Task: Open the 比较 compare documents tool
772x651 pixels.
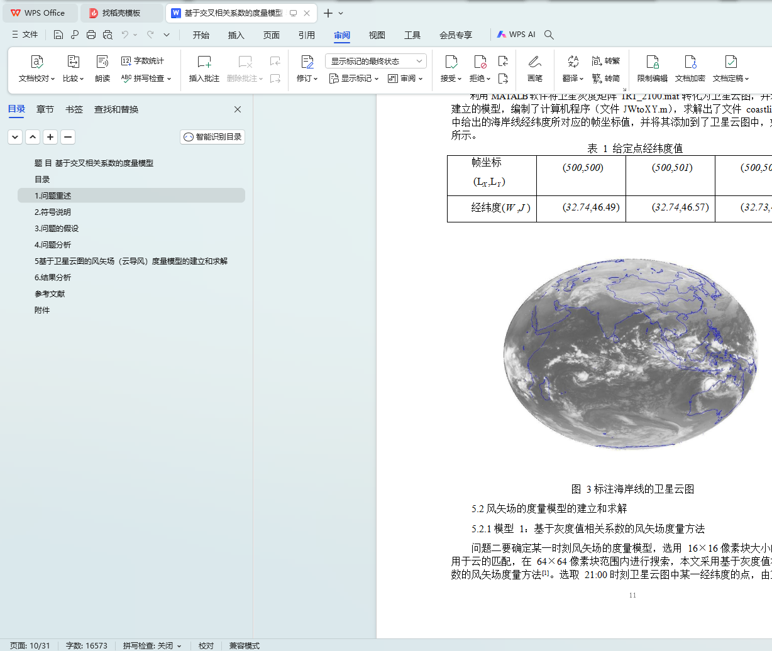Action: [73, 69]
